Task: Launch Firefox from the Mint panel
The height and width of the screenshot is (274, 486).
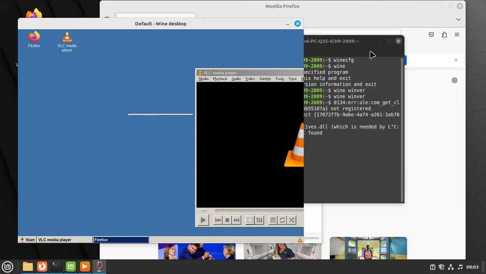Action: point(42,267)
